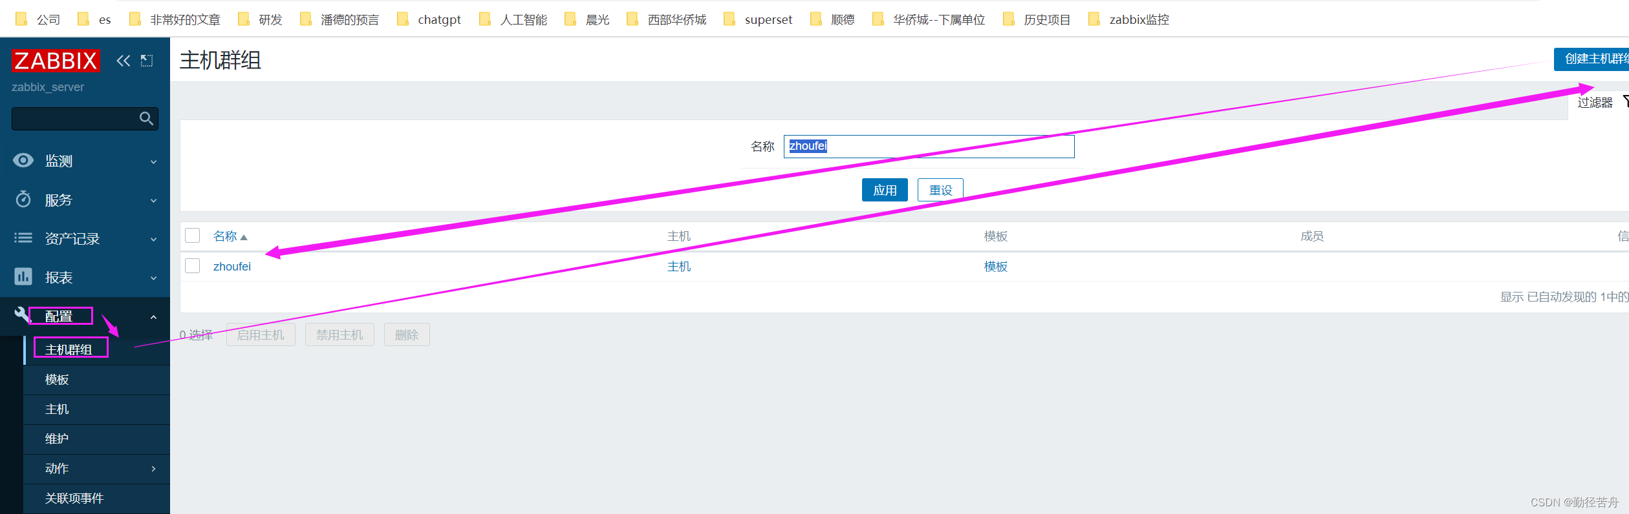
Task: Open the 研发 bookmark folder
Action: [261, 19]
